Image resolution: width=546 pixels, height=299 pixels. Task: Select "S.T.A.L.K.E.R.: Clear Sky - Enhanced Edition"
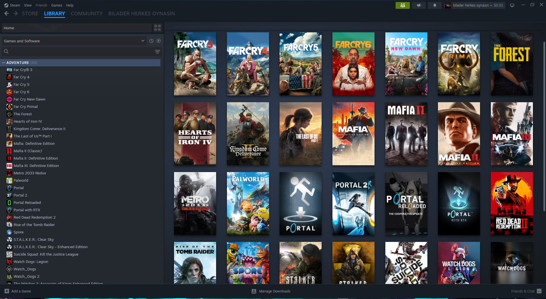point(50,247)
